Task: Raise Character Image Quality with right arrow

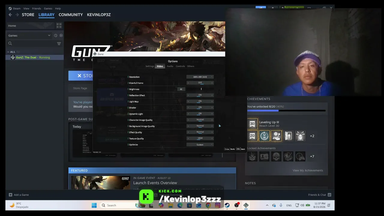Action: coord(212,120)
